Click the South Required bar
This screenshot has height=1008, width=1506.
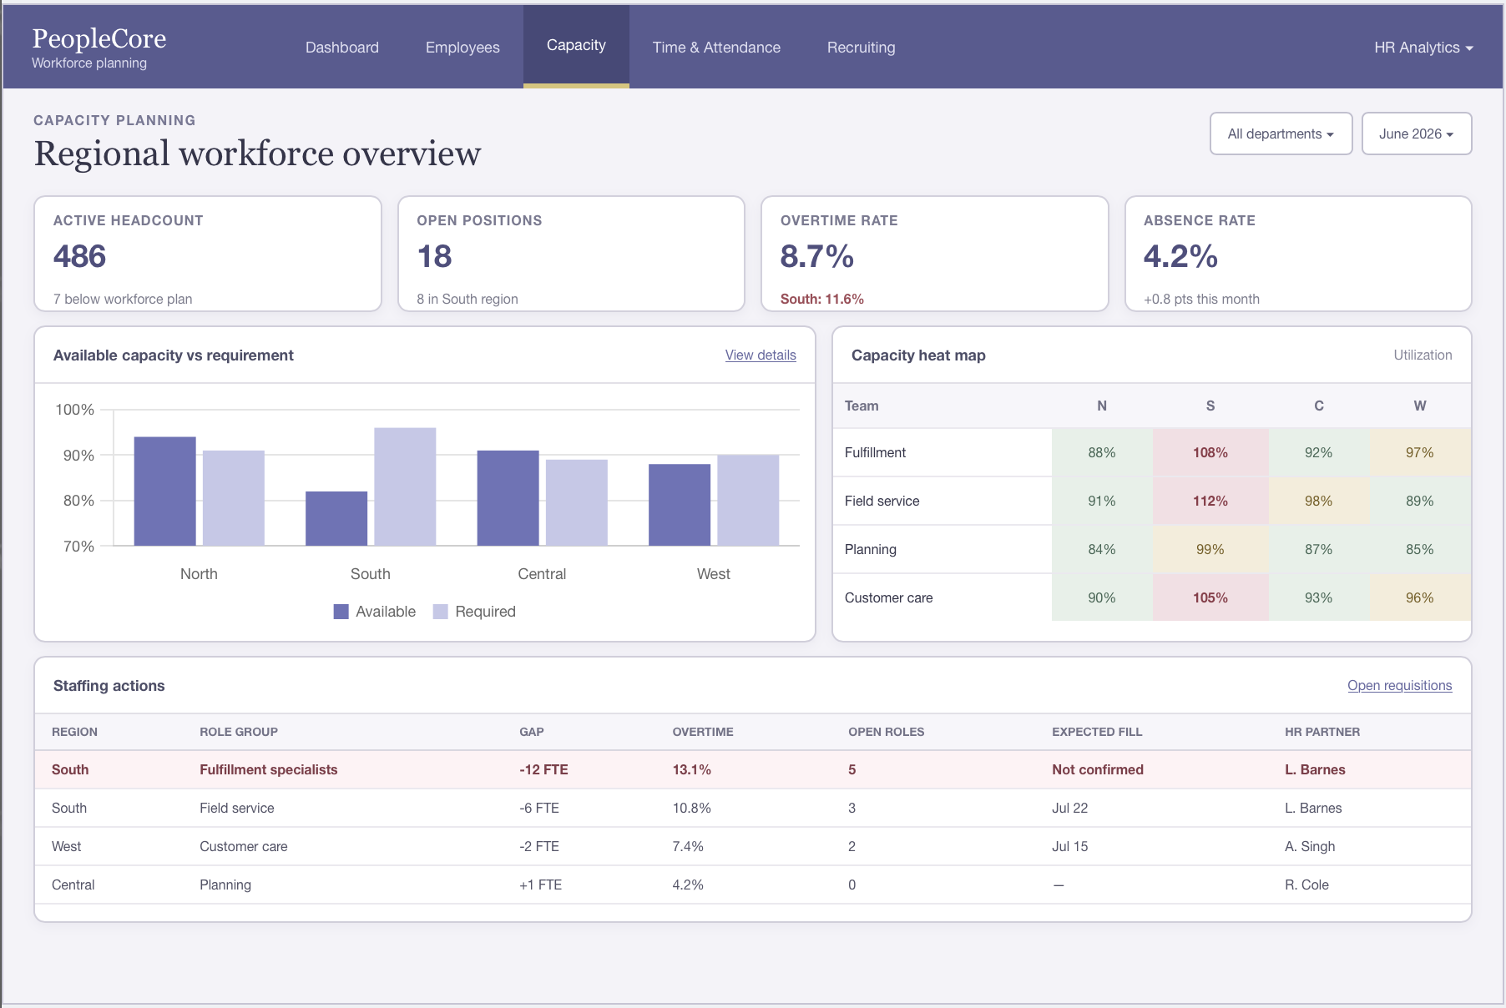click(x=405, y=486)
